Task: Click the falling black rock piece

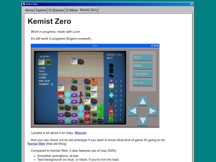Action: 81,62
